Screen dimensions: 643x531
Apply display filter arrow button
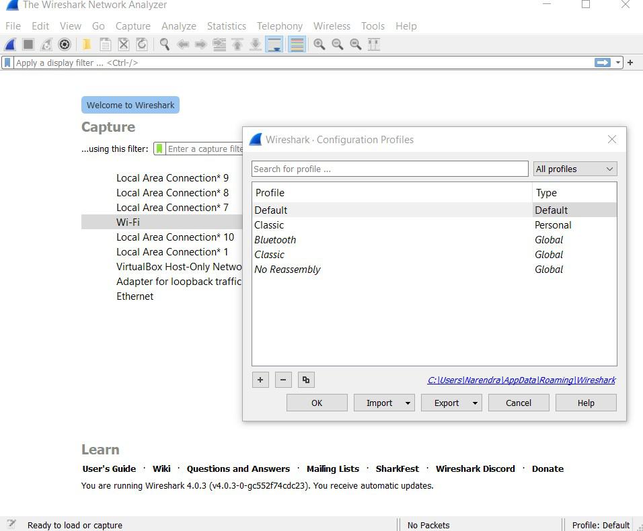coord(603,63)
